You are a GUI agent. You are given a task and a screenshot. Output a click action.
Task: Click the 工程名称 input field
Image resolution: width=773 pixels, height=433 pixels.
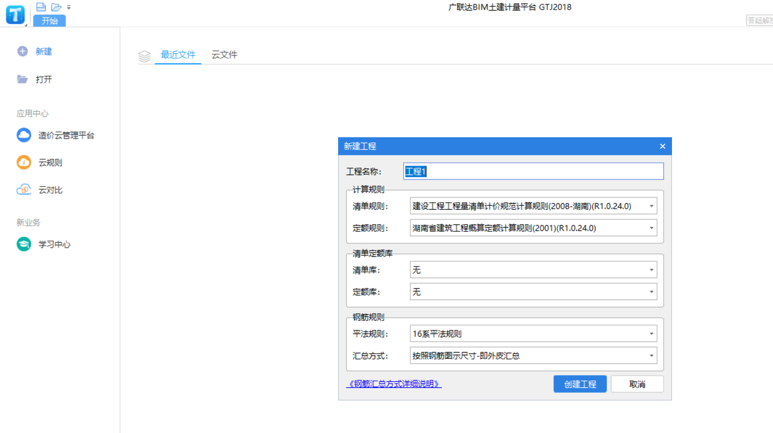coord(534,171)
